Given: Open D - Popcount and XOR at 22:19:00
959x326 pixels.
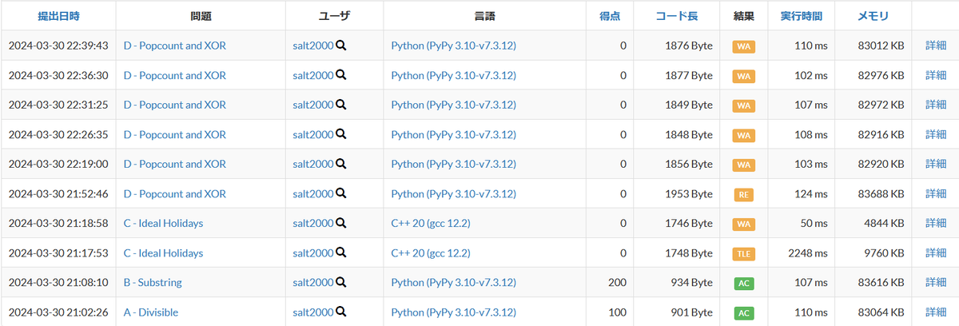Looking at the screenshot, I should click(x=175, y=164).
